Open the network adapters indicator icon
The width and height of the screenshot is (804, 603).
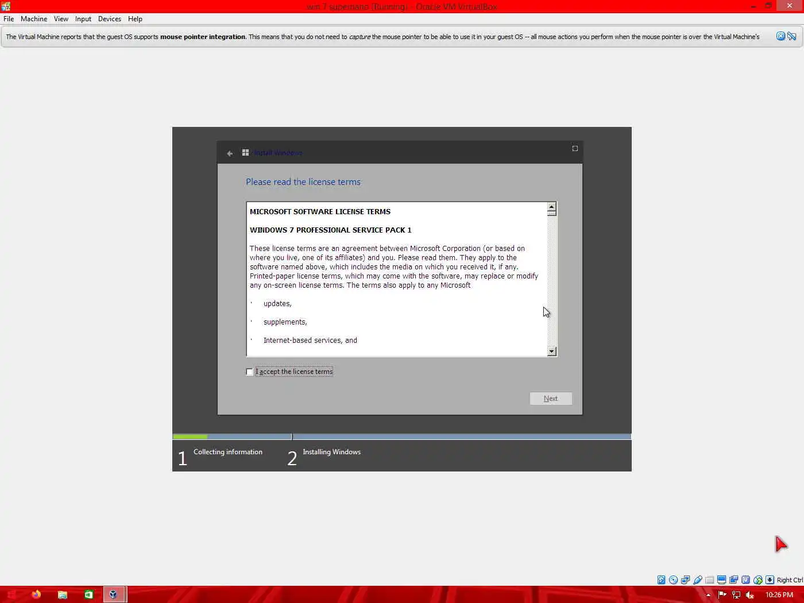pos(685,580)
